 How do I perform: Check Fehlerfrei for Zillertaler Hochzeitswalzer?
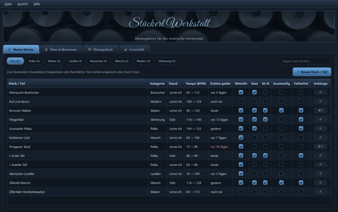click(301, 192)
